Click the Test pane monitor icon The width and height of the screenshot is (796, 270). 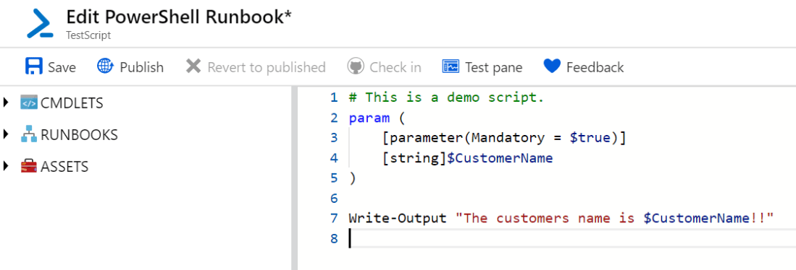[x=451, y=66]
